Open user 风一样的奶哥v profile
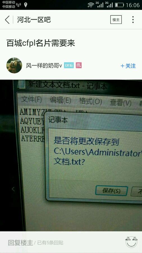This screenshot has height=253, width=142. point(44,66)
